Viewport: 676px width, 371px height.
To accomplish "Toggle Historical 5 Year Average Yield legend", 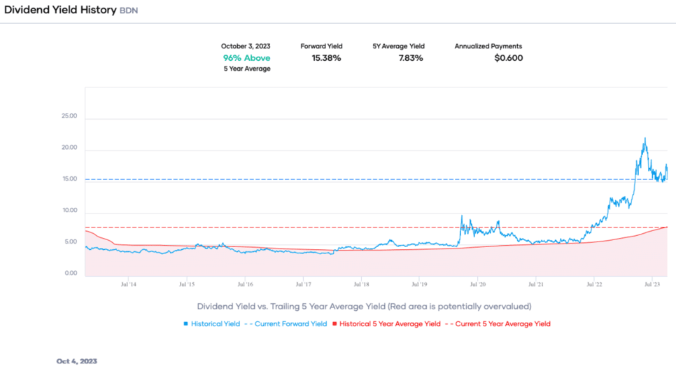I will (390, 324).
